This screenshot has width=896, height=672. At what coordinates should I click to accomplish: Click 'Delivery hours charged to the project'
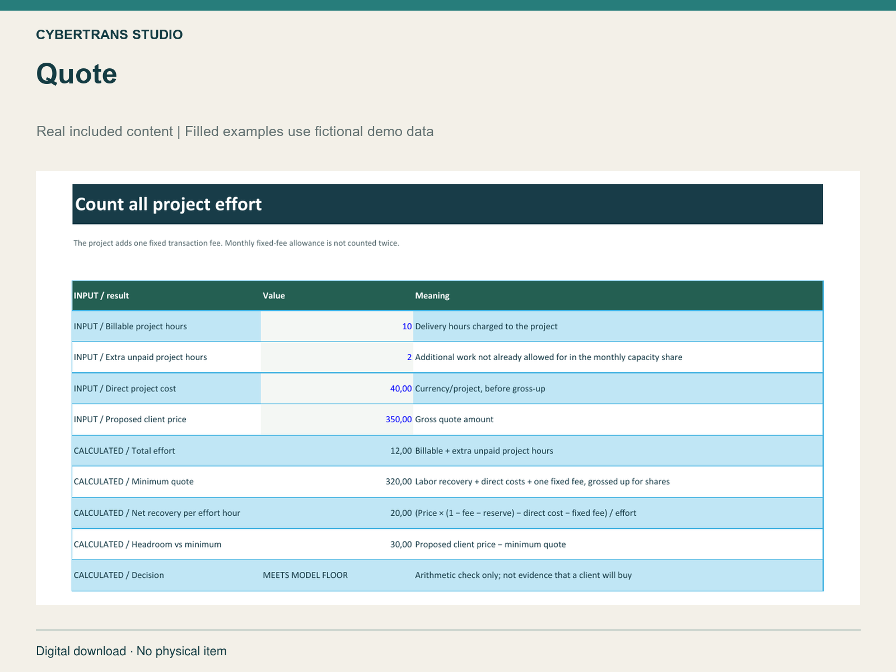486,326
